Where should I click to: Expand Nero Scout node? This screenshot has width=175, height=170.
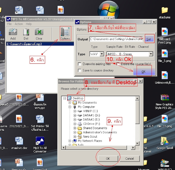[75, 136]
